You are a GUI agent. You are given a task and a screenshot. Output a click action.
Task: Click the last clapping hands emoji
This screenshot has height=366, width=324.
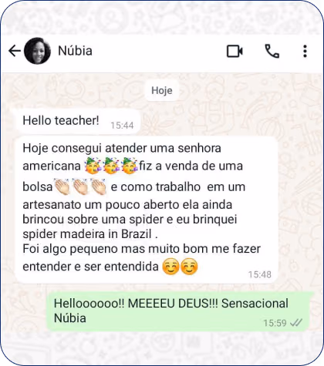pos(98,186)
